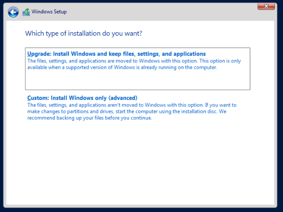Image resolution: width=283 pixels, height=212 pixels.
Task: Go back using the blue arrow button
Action: tap(13, 12)
